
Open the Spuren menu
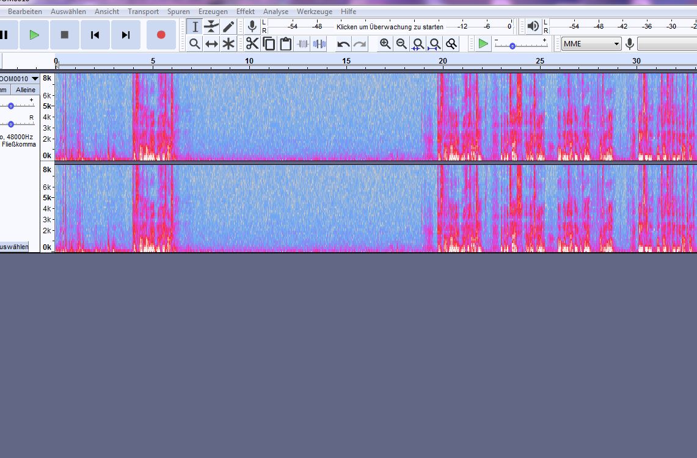(x=178, y=12)
